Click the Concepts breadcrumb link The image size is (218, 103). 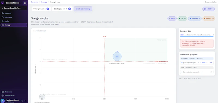(x=35, y=2)
